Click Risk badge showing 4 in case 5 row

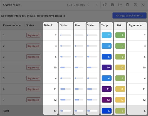coord(120,78)
